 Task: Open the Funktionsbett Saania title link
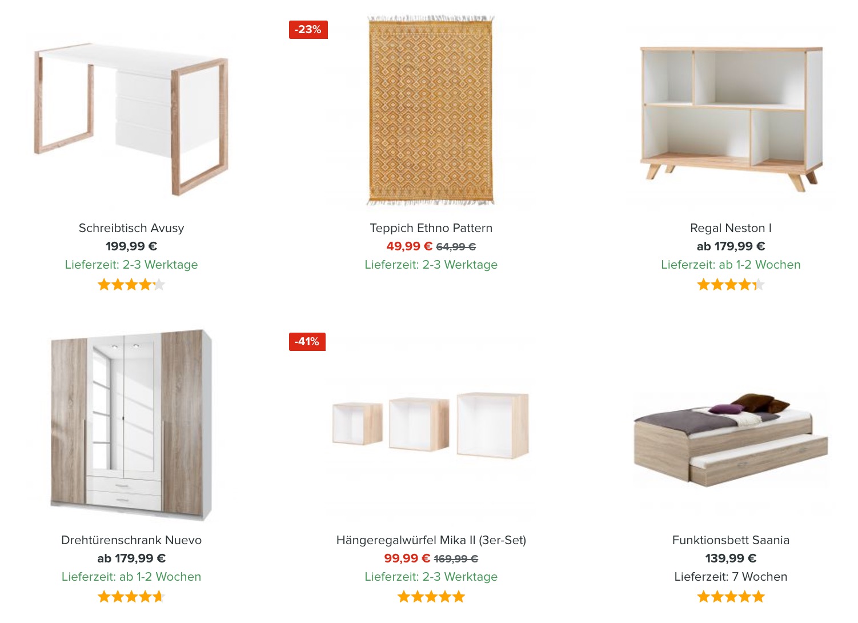click(731, 540)
